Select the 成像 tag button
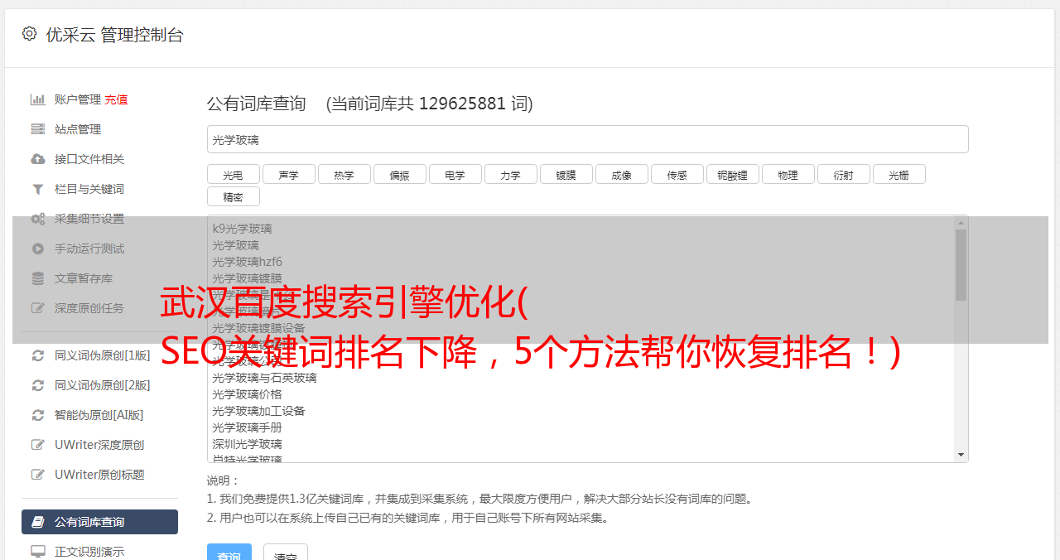This screenshot has height=560, width=1060. (621, 174)
